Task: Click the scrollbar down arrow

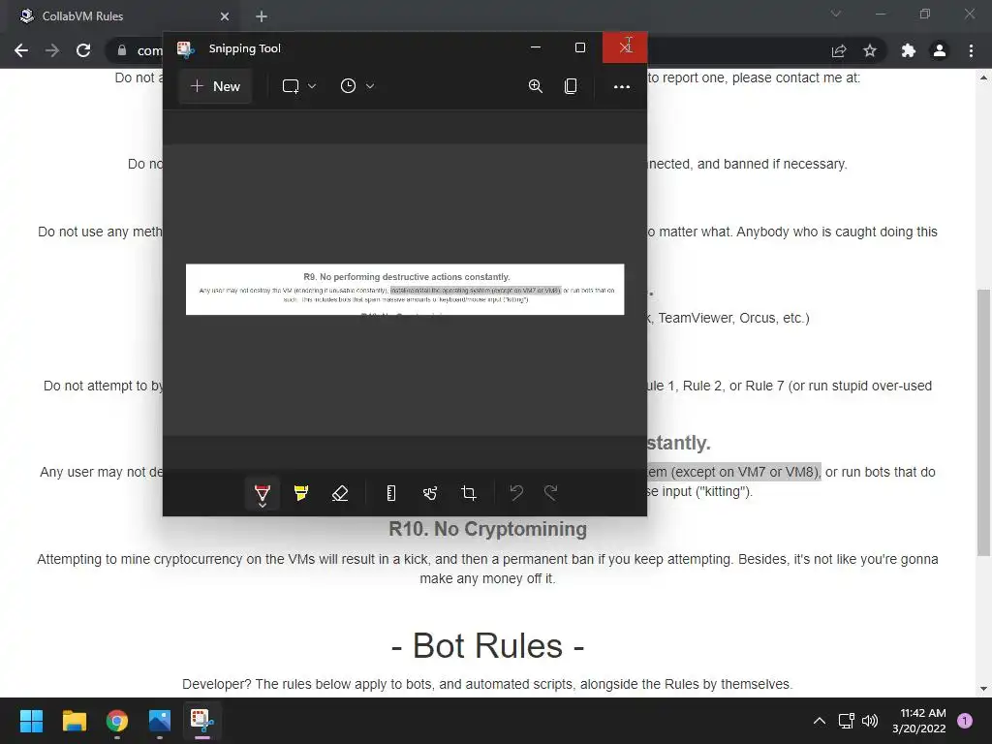Action: (x=983, y=689)
